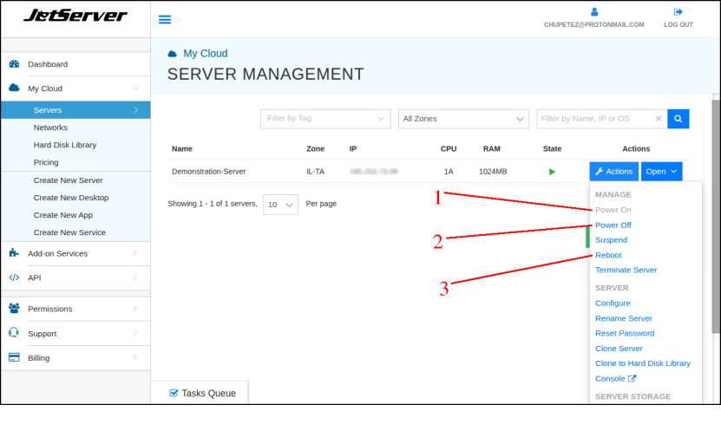This screenshot has width=721, height=431.
Task: Click the Add-on Services puzzle icon
Action: 14,253
